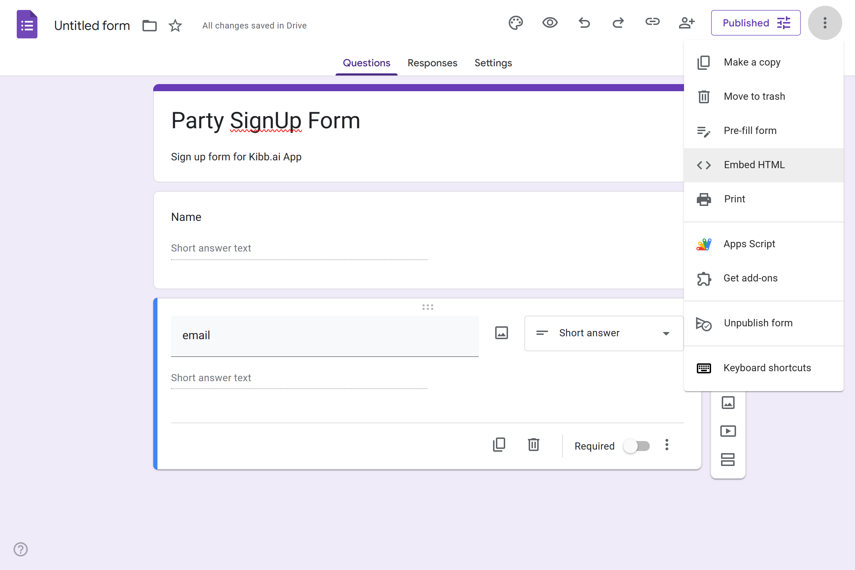Open the Settings tab
Viewport: 855px width, 570px height.
[x=493, y=63]
